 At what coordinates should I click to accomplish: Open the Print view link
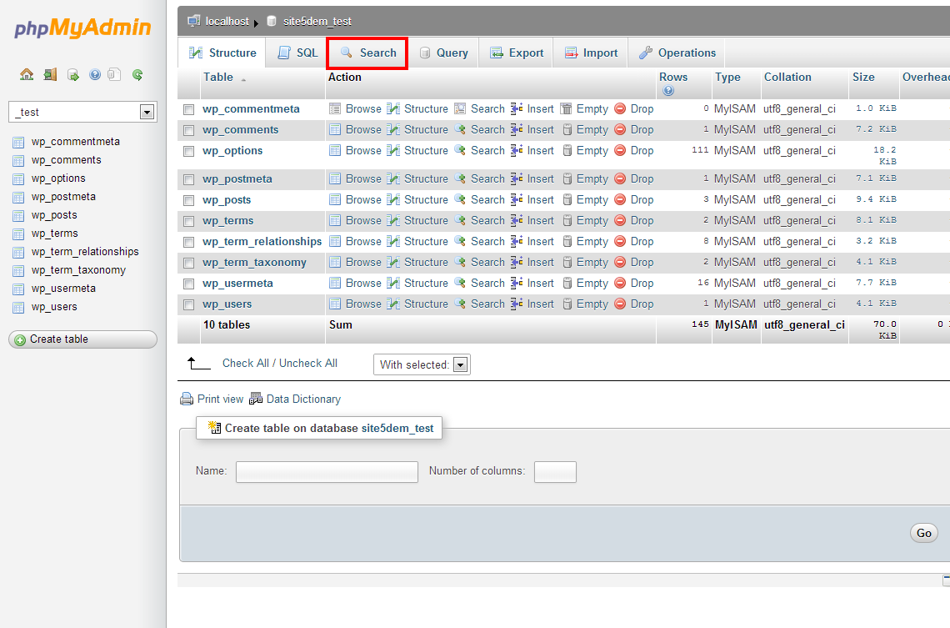220,399
